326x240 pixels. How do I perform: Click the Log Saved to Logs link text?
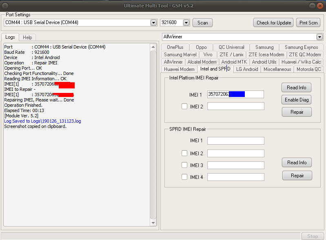click(42, 121)
